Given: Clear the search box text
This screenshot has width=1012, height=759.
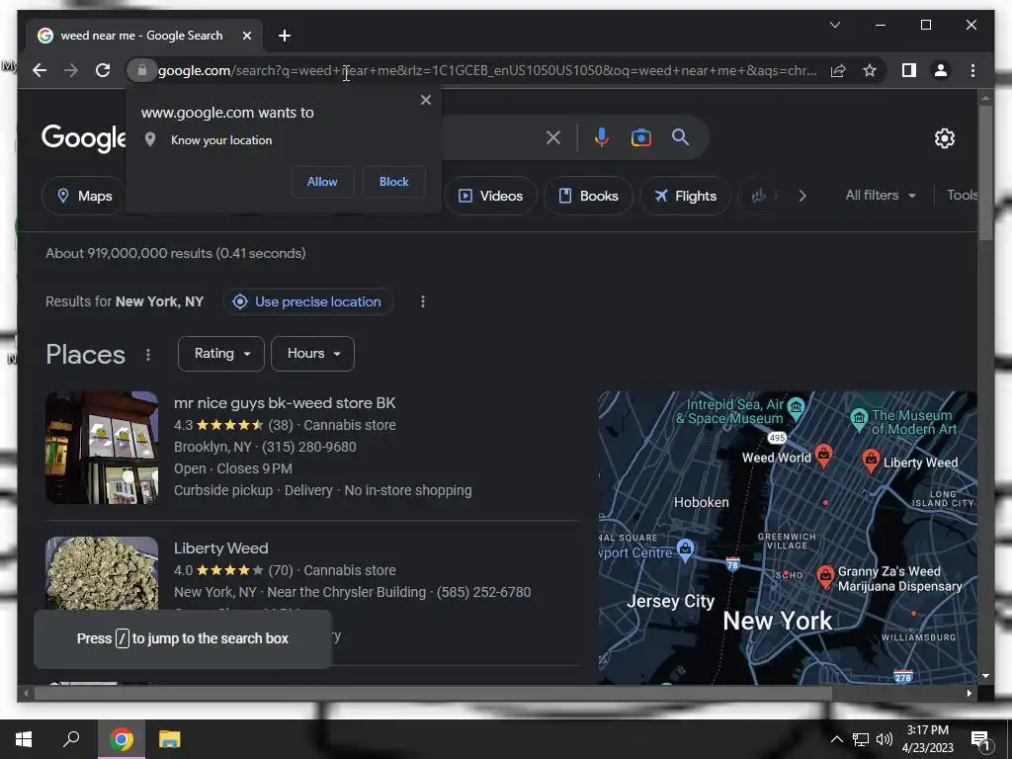Looking at the screenshot, I should pyautogui.click(x=553, y=137).
